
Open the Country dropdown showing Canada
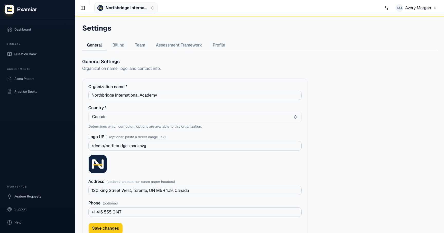[x=195, y=117]
